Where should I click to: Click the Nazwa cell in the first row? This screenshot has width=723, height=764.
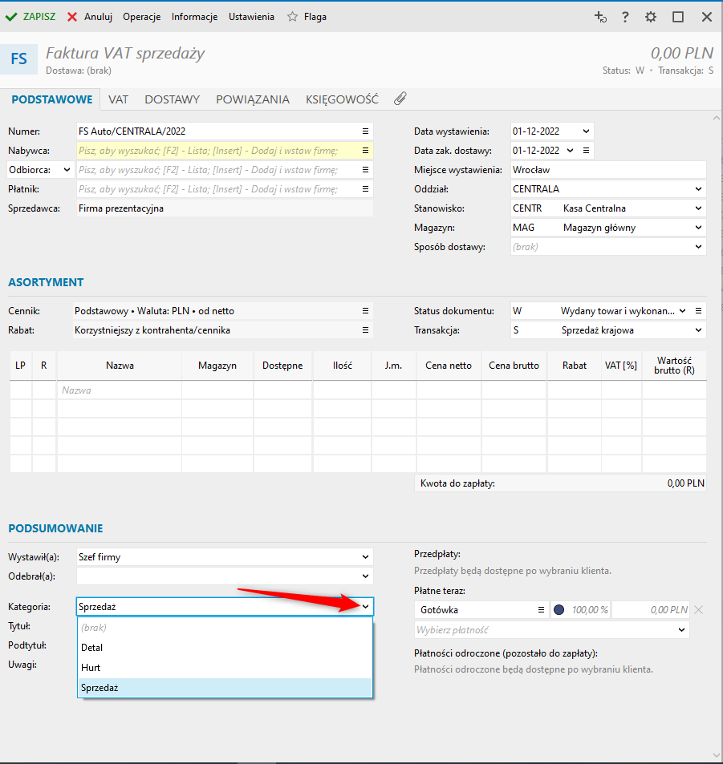[x=120, y=390]
